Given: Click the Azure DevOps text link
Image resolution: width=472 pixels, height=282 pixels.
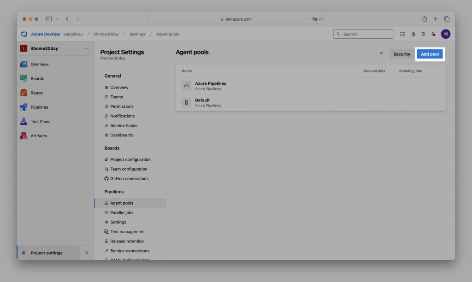Looking at the screenshot, I should click(46, 34).
